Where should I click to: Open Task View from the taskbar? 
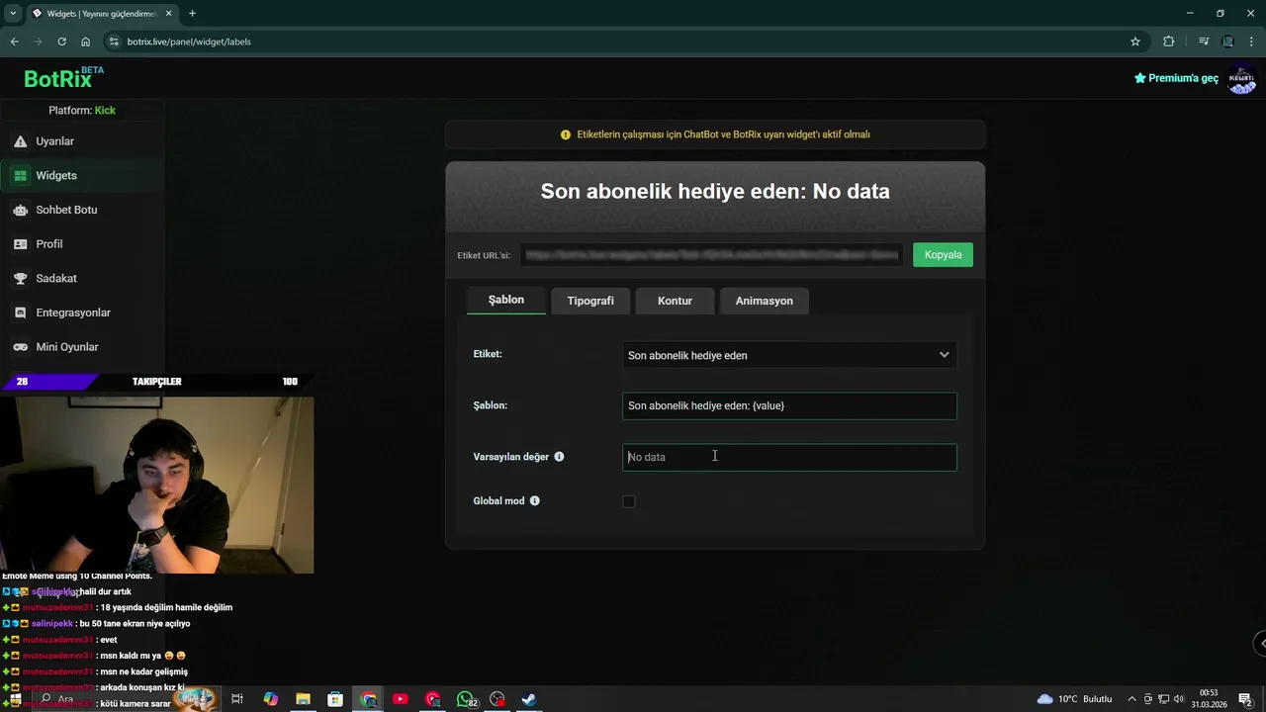[237, 699]
